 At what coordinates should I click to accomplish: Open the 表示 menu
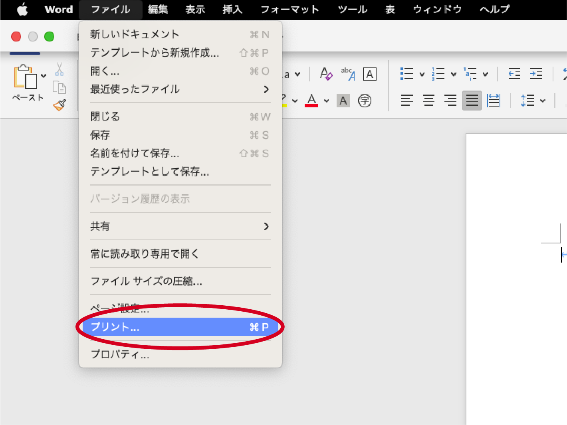coord(195,9)
